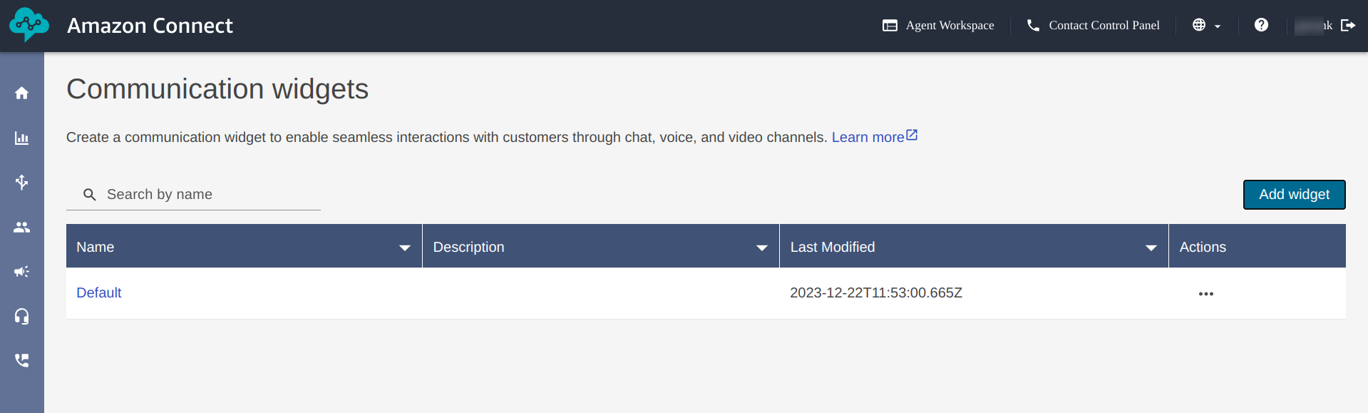Open the Default widget link
The height and width of the screenshot is (413, 1368).
99,292
